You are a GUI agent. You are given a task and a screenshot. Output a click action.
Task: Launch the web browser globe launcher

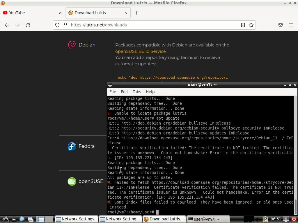22,219
